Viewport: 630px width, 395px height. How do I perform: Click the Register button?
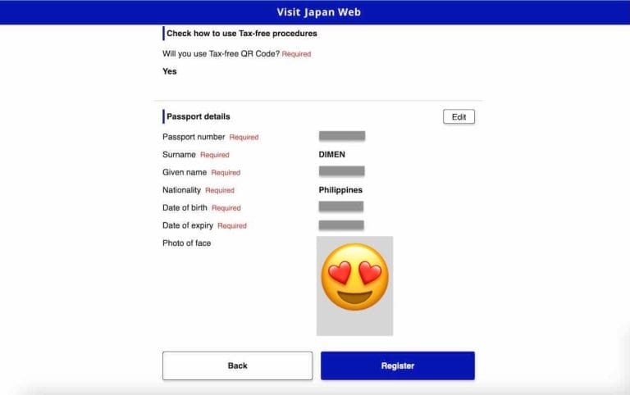pos(397,365)
